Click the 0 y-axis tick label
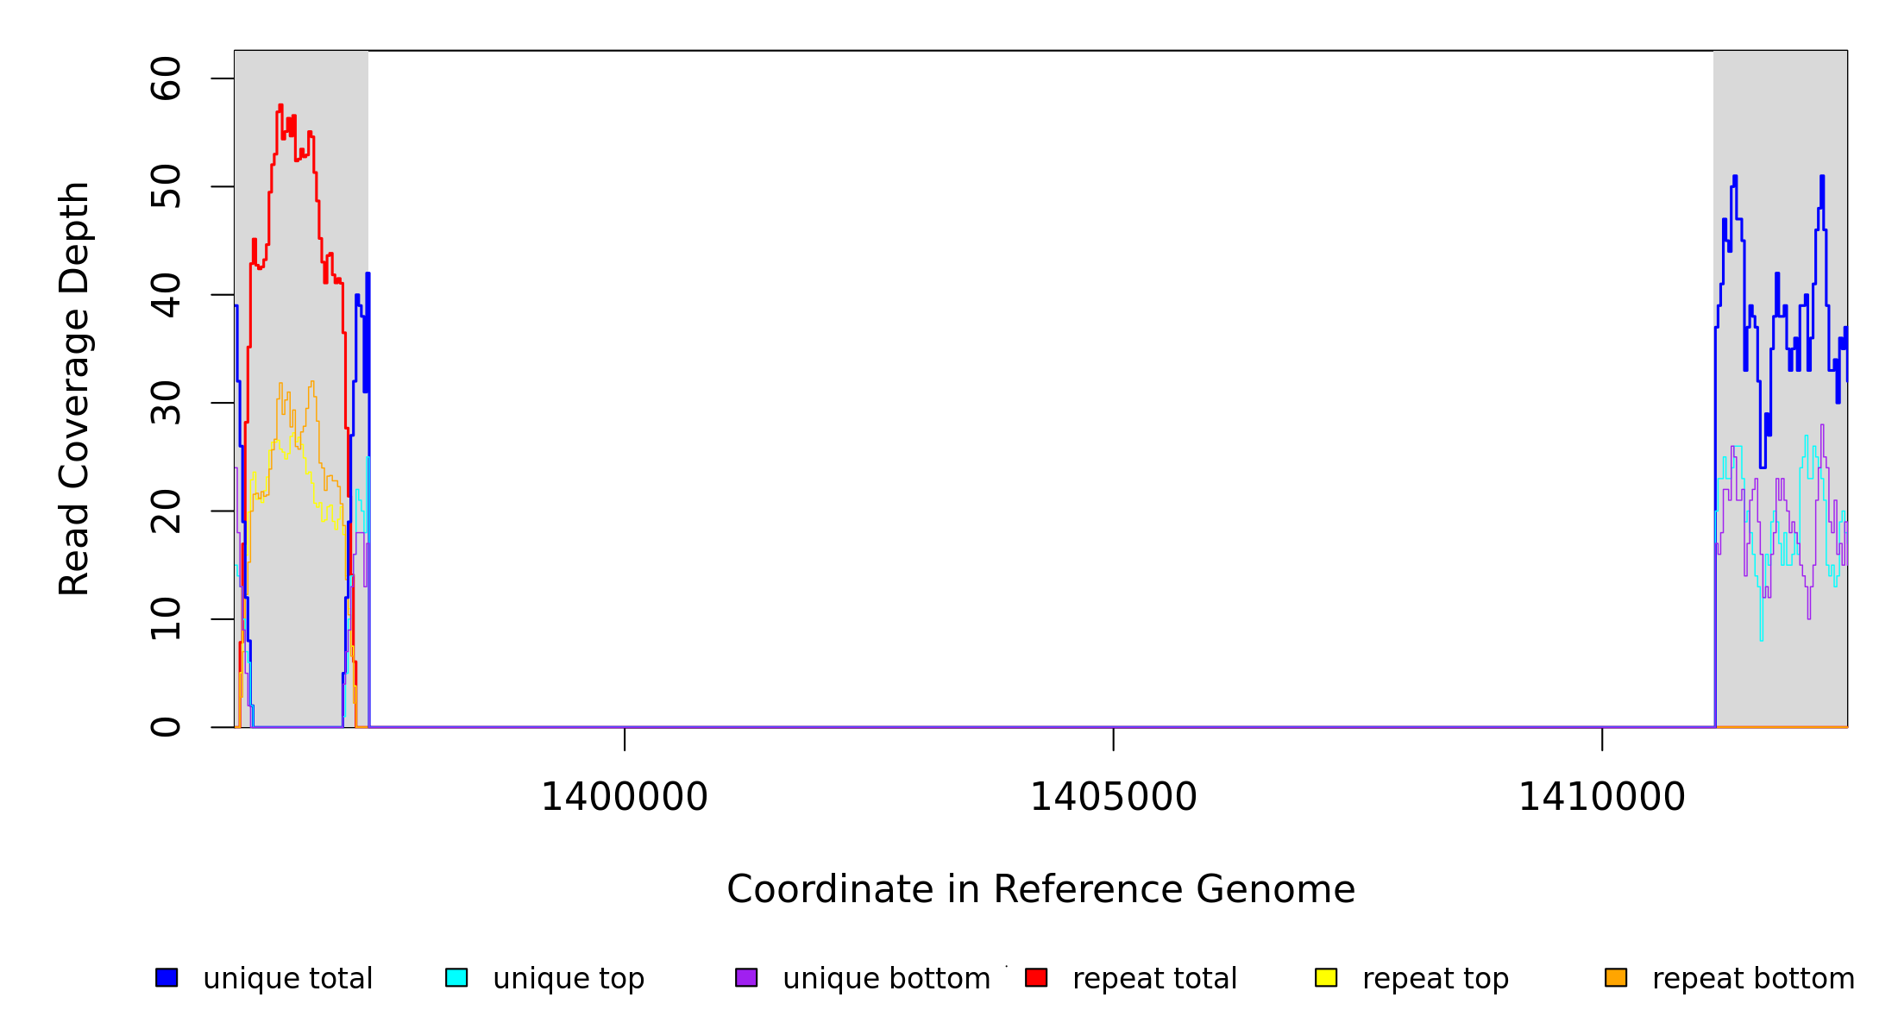This screenshot has width=1898, height=1035. coord(166,727)
